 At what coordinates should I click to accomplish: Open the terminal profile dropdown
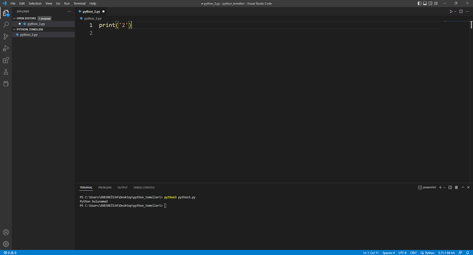pos(444,187)
